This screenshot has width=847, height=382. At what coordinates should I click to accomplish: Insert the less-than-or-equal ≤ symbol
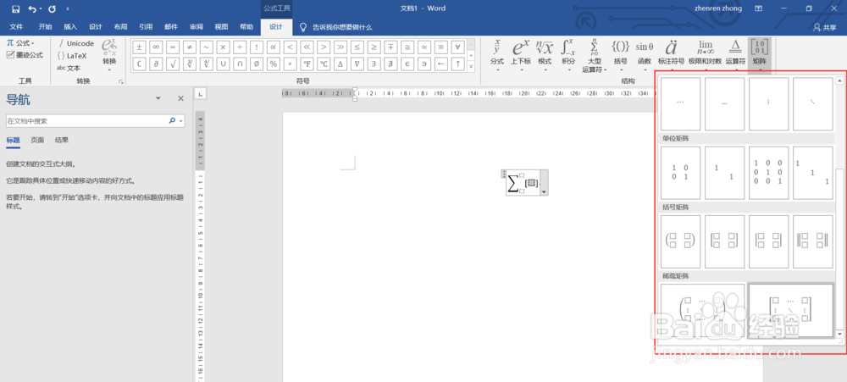(x=357, y=47)
